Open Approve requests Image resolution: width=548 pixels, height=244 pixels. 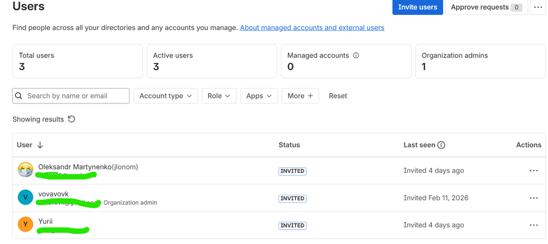click(x=487, y=7)
